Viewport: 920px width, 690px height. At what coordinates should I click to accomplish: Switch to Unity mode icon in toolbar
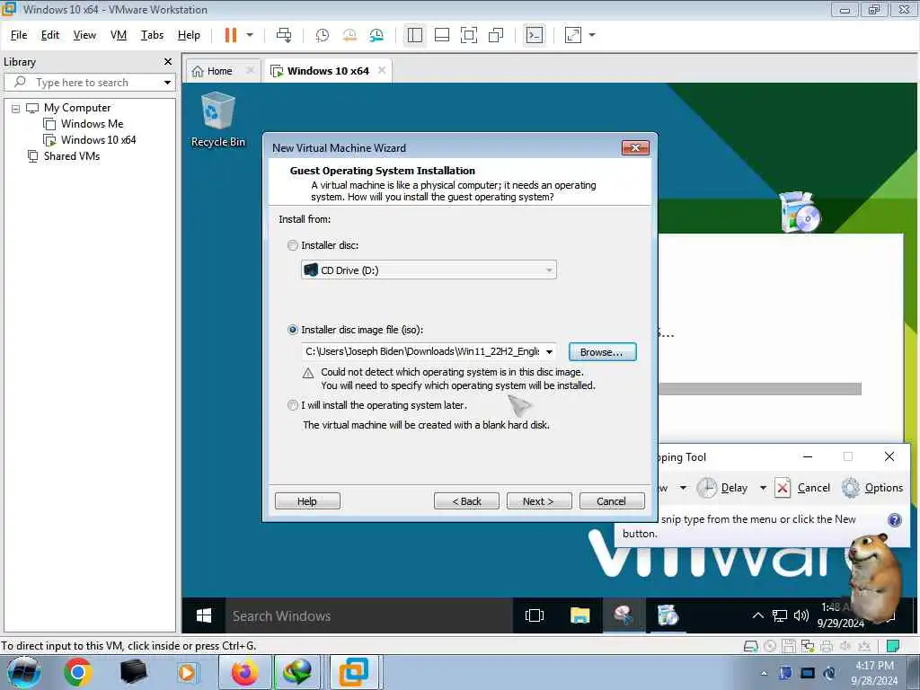point(496,35)
